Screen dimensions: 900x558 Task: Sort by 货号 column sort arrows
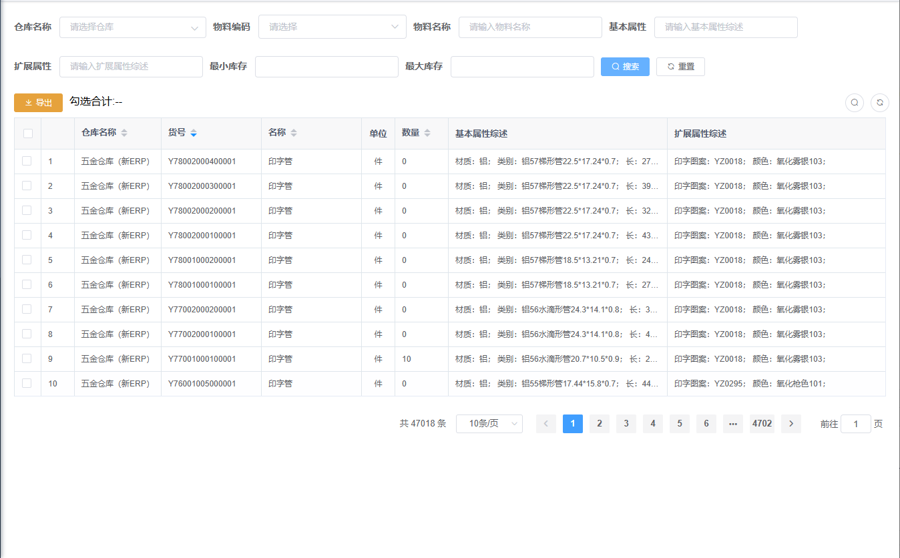click(x=194, y=133)
